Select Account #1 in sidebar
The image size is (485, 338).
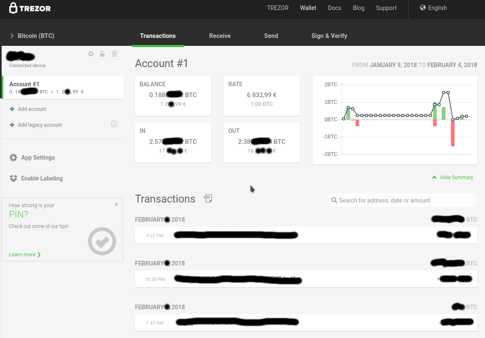[x=63, y=88]
